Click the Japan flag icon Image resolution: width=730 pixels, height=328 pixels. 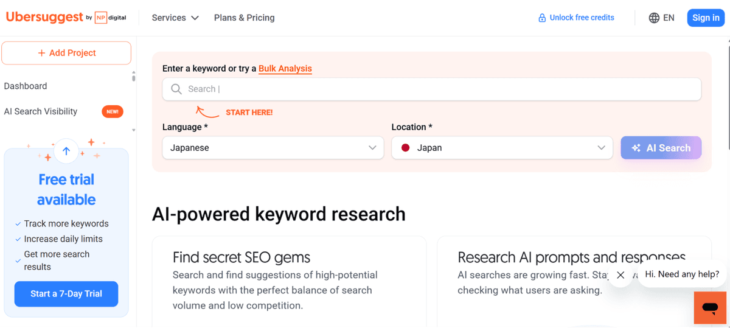point(406,148)
